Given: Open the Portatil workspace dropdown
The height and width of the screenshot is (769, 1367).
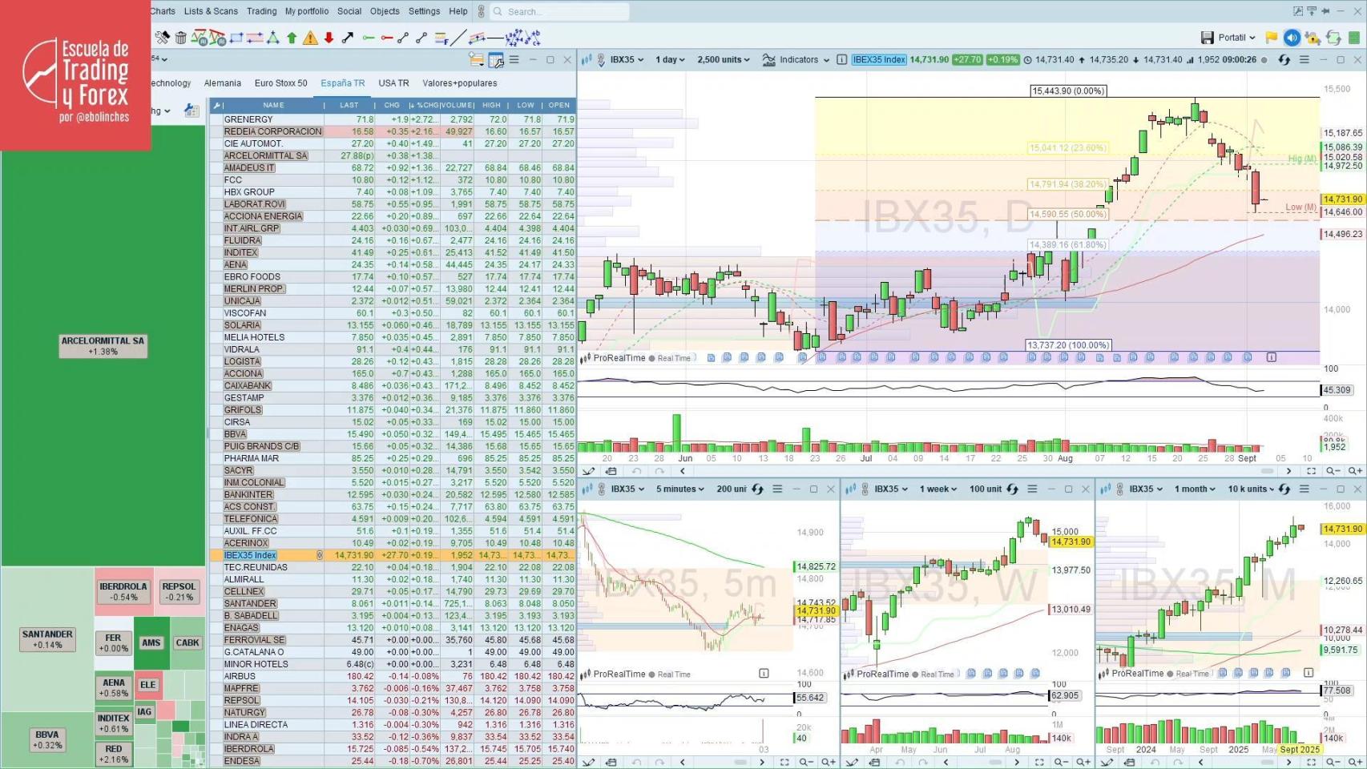Looking at the screenshot, I should pyautogui.click(x=1237, y=38).
